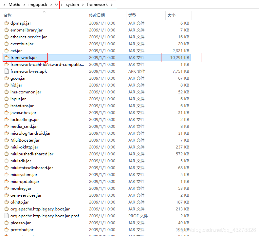259x236 pixels.
Task: Sort by the 修改日期 column header
Action: point(97,15)
